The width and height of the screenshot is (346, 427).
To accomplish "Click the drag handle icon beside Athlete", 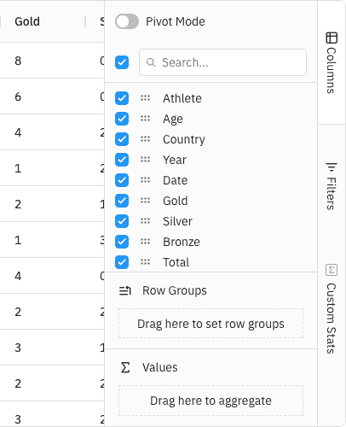I will (x=145, y=98).
